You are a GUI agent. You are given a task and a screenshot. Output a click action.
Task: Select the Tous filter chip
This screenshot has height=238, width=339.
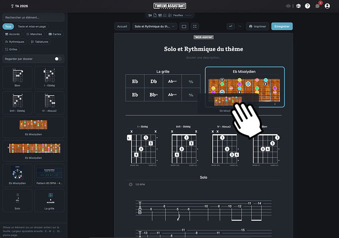8,26
